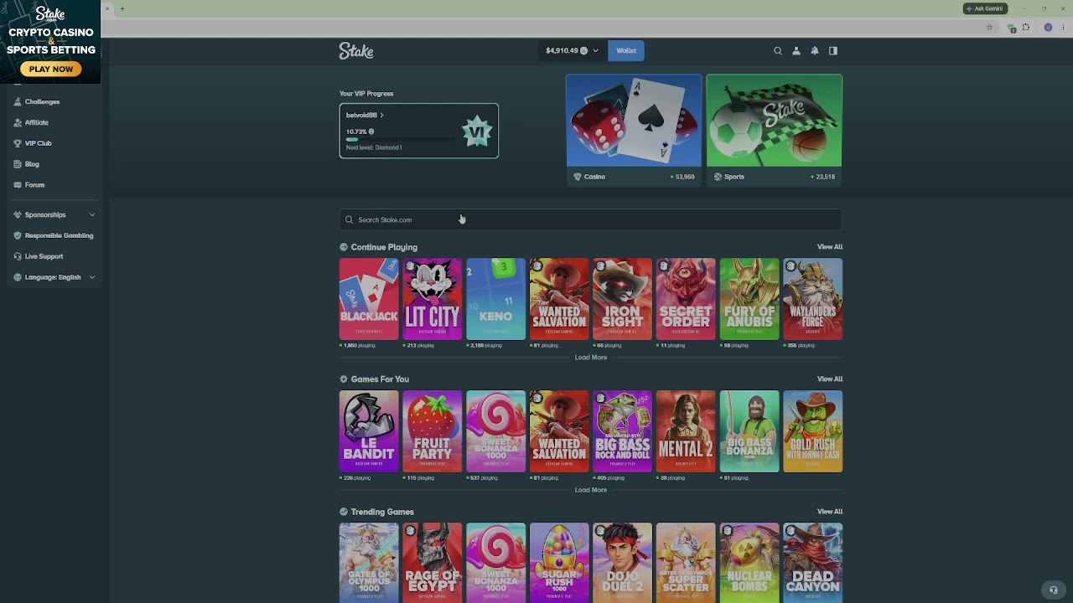
Task: Open the Super Scatter game thumbnail
Action: point(686,563)
